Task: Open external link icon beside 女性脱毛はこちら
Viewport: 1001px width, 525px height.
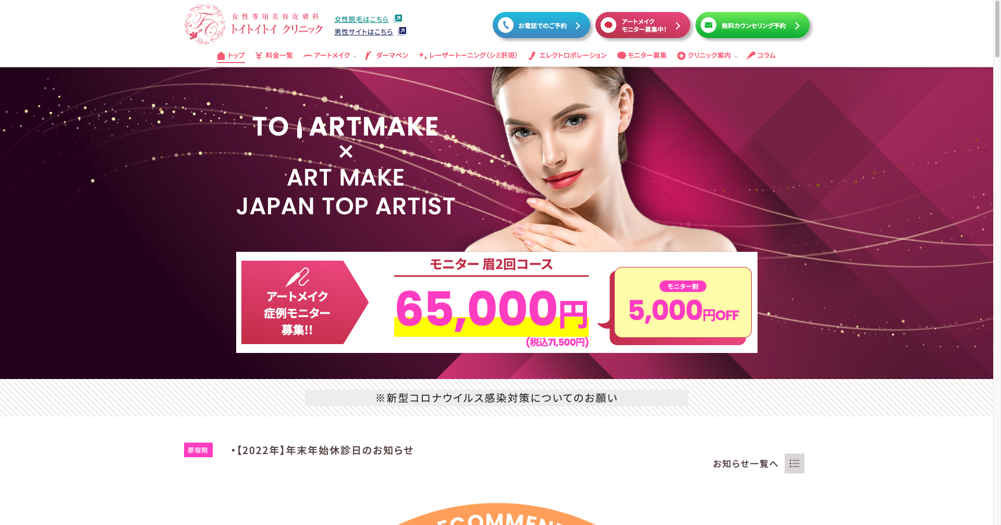Action: pos(398,18)
